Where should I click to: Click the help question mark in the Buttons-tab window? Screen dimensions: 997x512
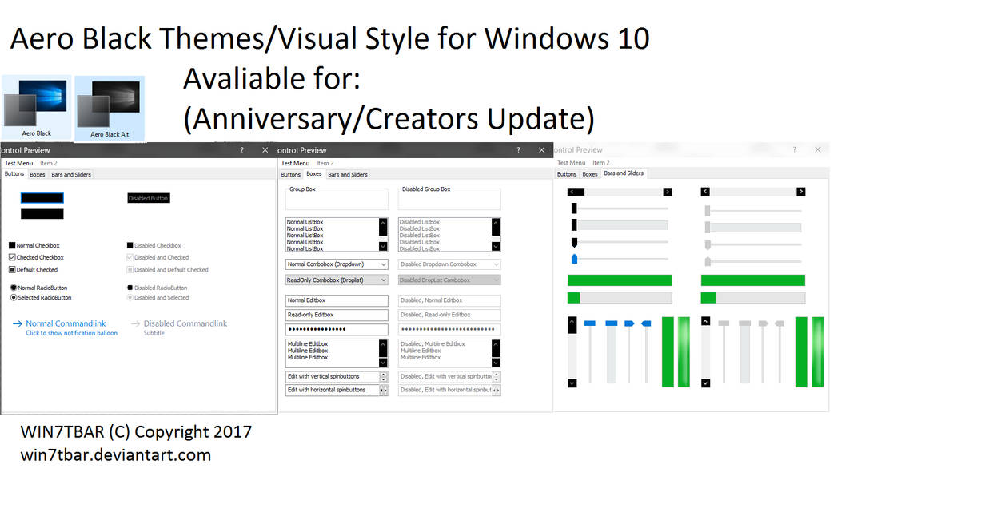(242, 150)
